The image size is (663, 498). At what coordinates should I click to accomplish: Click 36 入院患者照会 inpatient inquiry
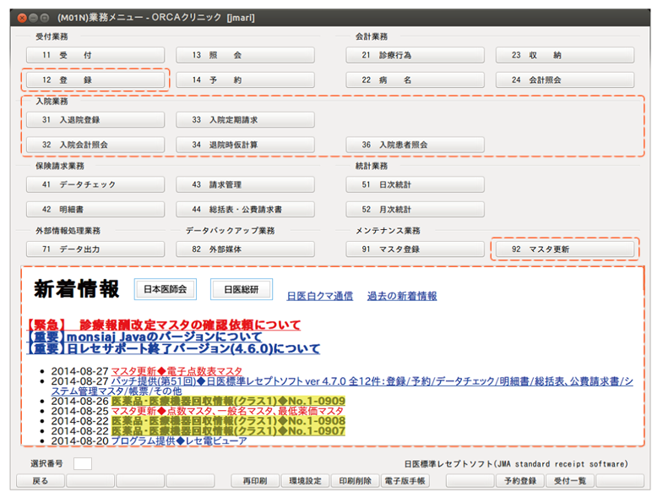pyautogui.click(x=415, y=145)
